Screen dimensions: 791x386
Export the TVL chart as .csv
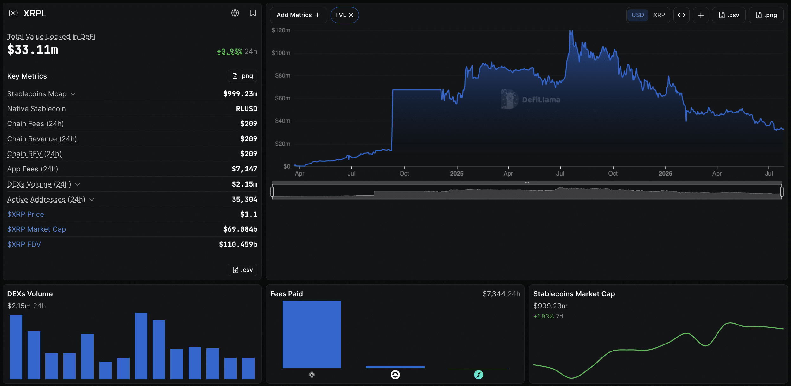pyautogui.click(x=729, y=15)
